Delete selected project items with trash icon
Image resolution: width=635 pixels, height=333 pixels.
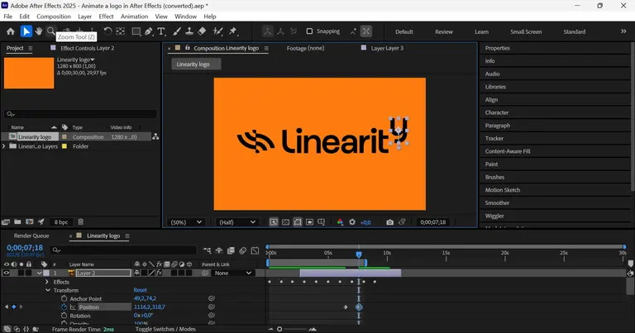(x=80, y=221)
